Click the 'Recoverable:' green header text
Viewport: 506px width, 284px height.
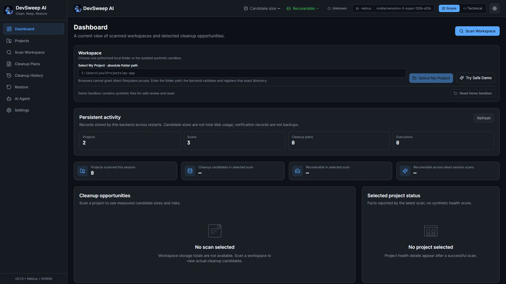coord(304,8)
